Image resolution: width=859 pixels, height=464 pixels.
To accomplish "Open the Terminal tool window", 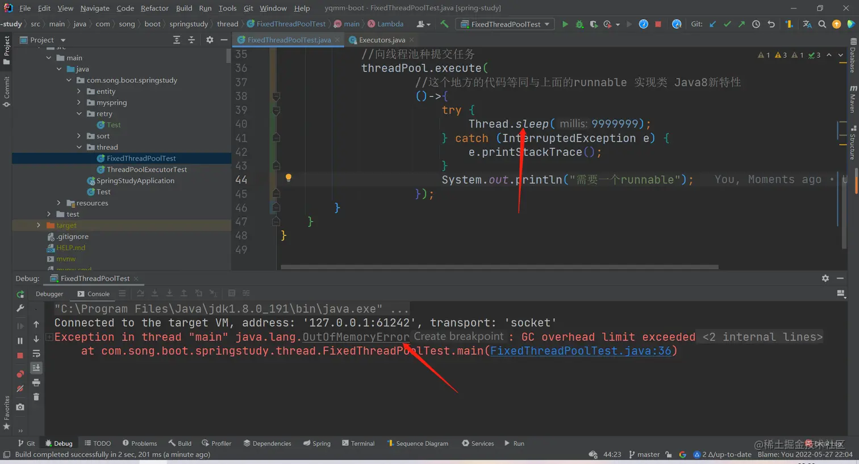I will click(x=358, y=444).
